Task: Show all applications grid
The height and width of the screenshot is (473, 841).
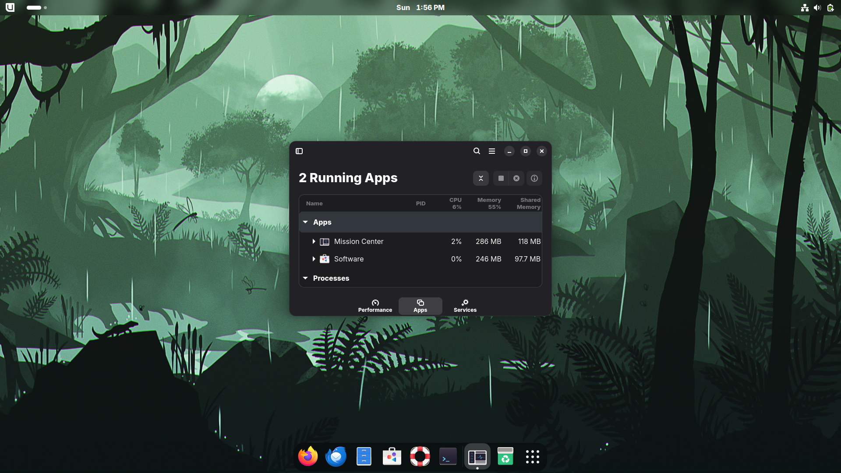Action: click(533, 457)
